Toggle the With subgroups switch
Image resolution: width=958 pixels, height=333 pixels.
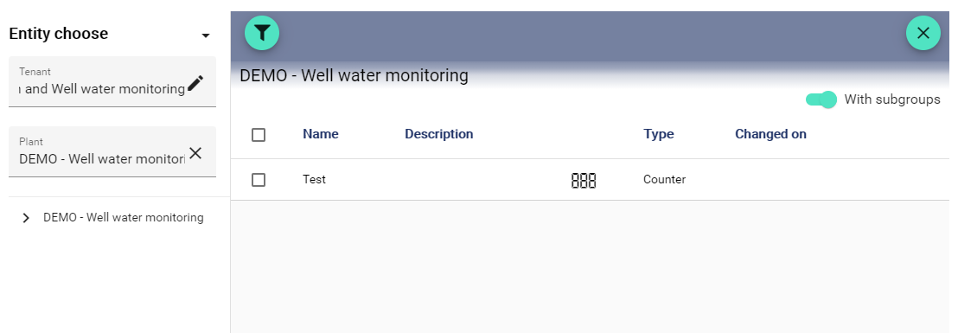(x=821, y=99)
